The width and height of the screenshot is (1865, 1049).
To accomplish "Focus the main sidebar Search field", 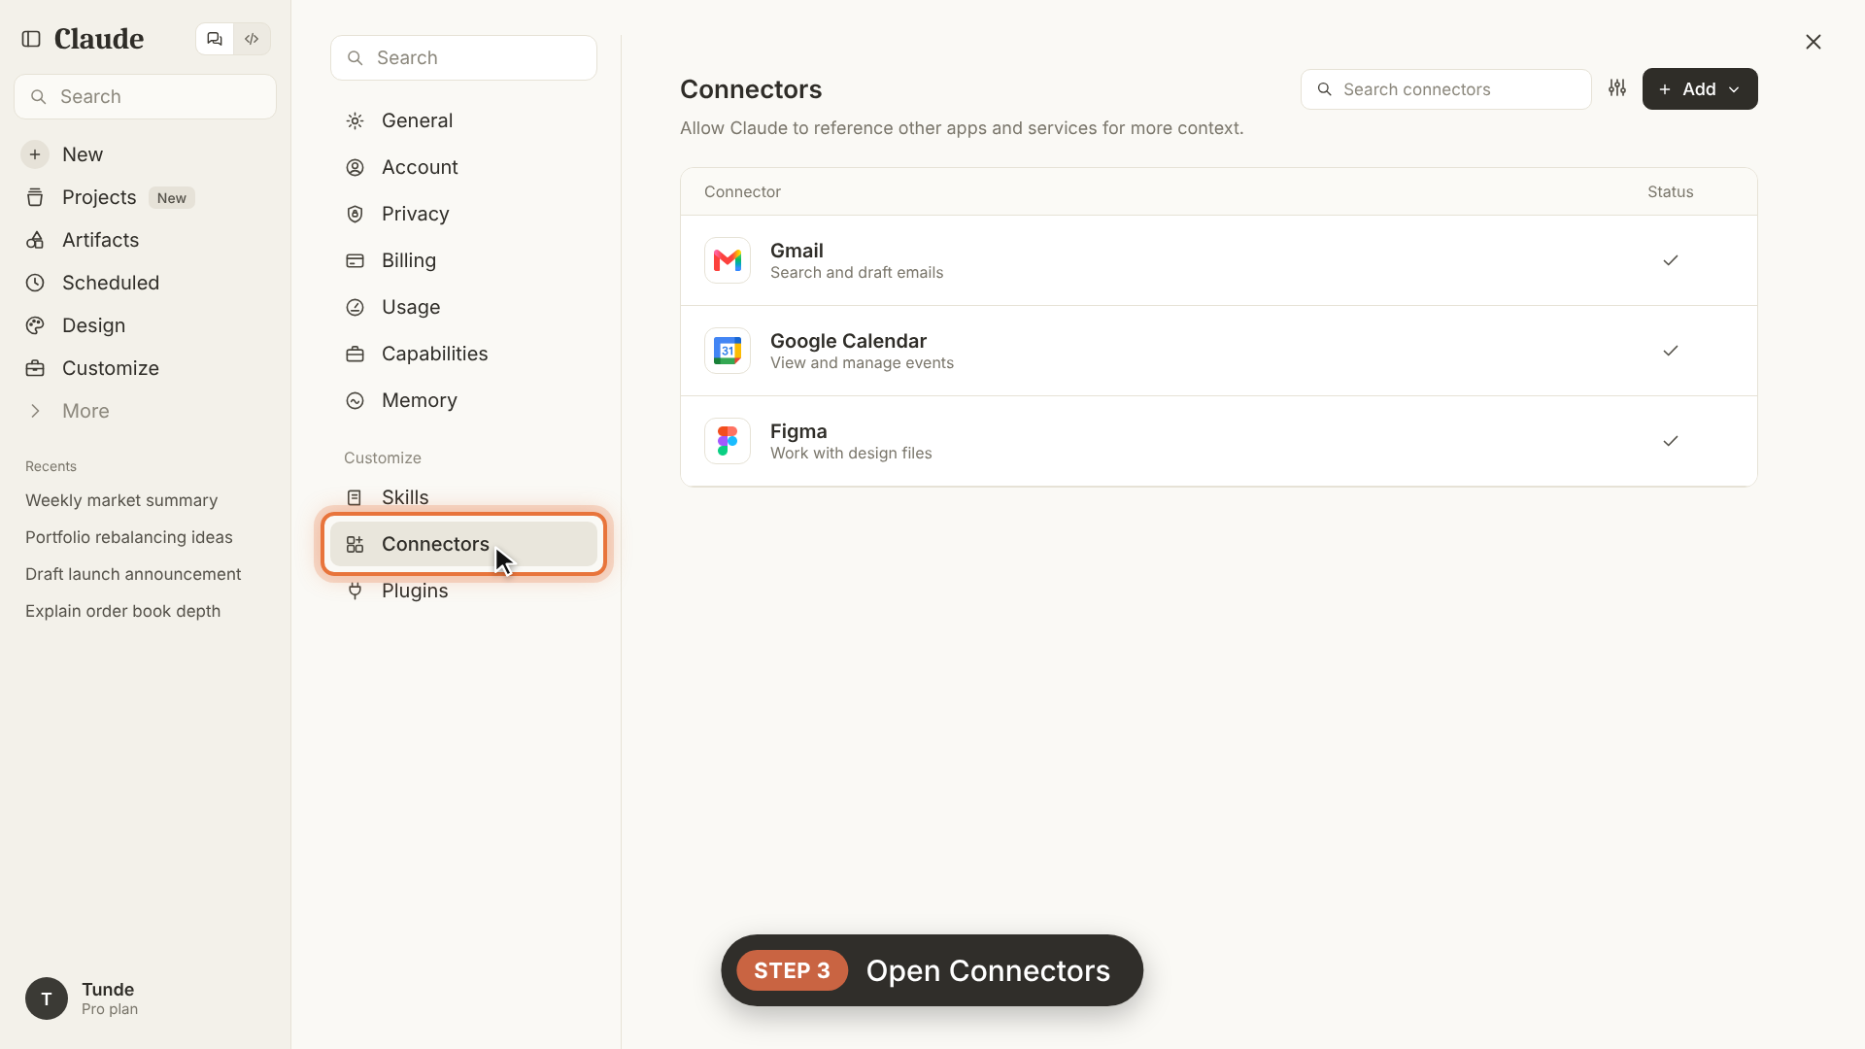I will pos(146,96).
